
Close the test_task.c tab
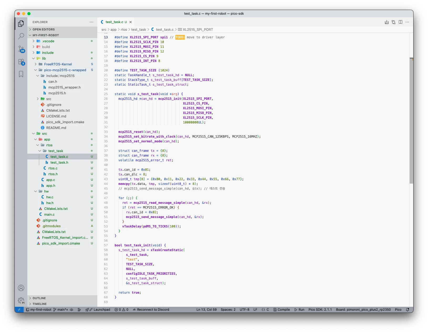[130, 22]
